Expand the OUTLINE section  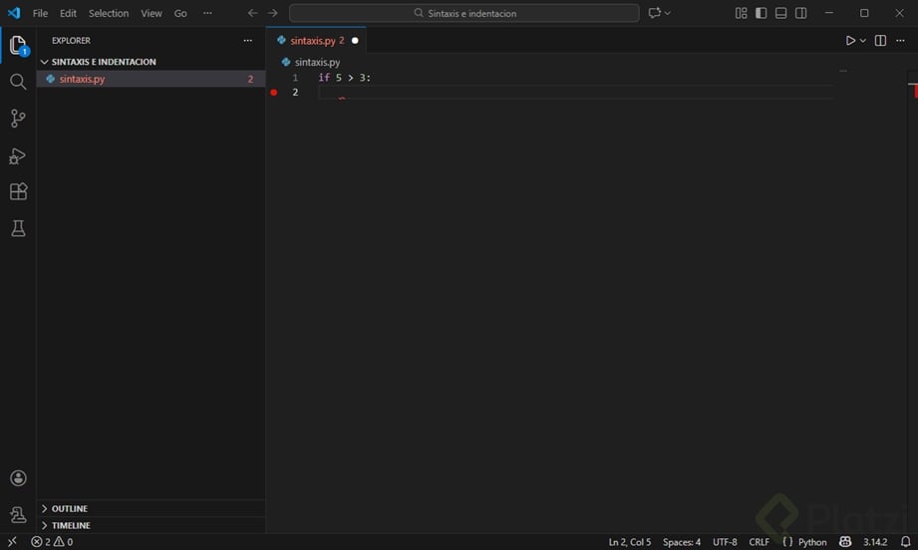(69, 508)
